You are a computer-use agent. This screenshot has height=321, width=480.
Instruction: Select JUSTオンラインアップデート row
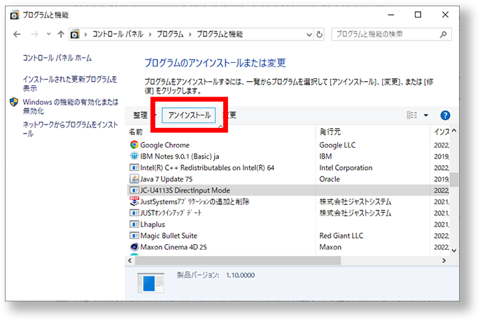pos(288,213)
